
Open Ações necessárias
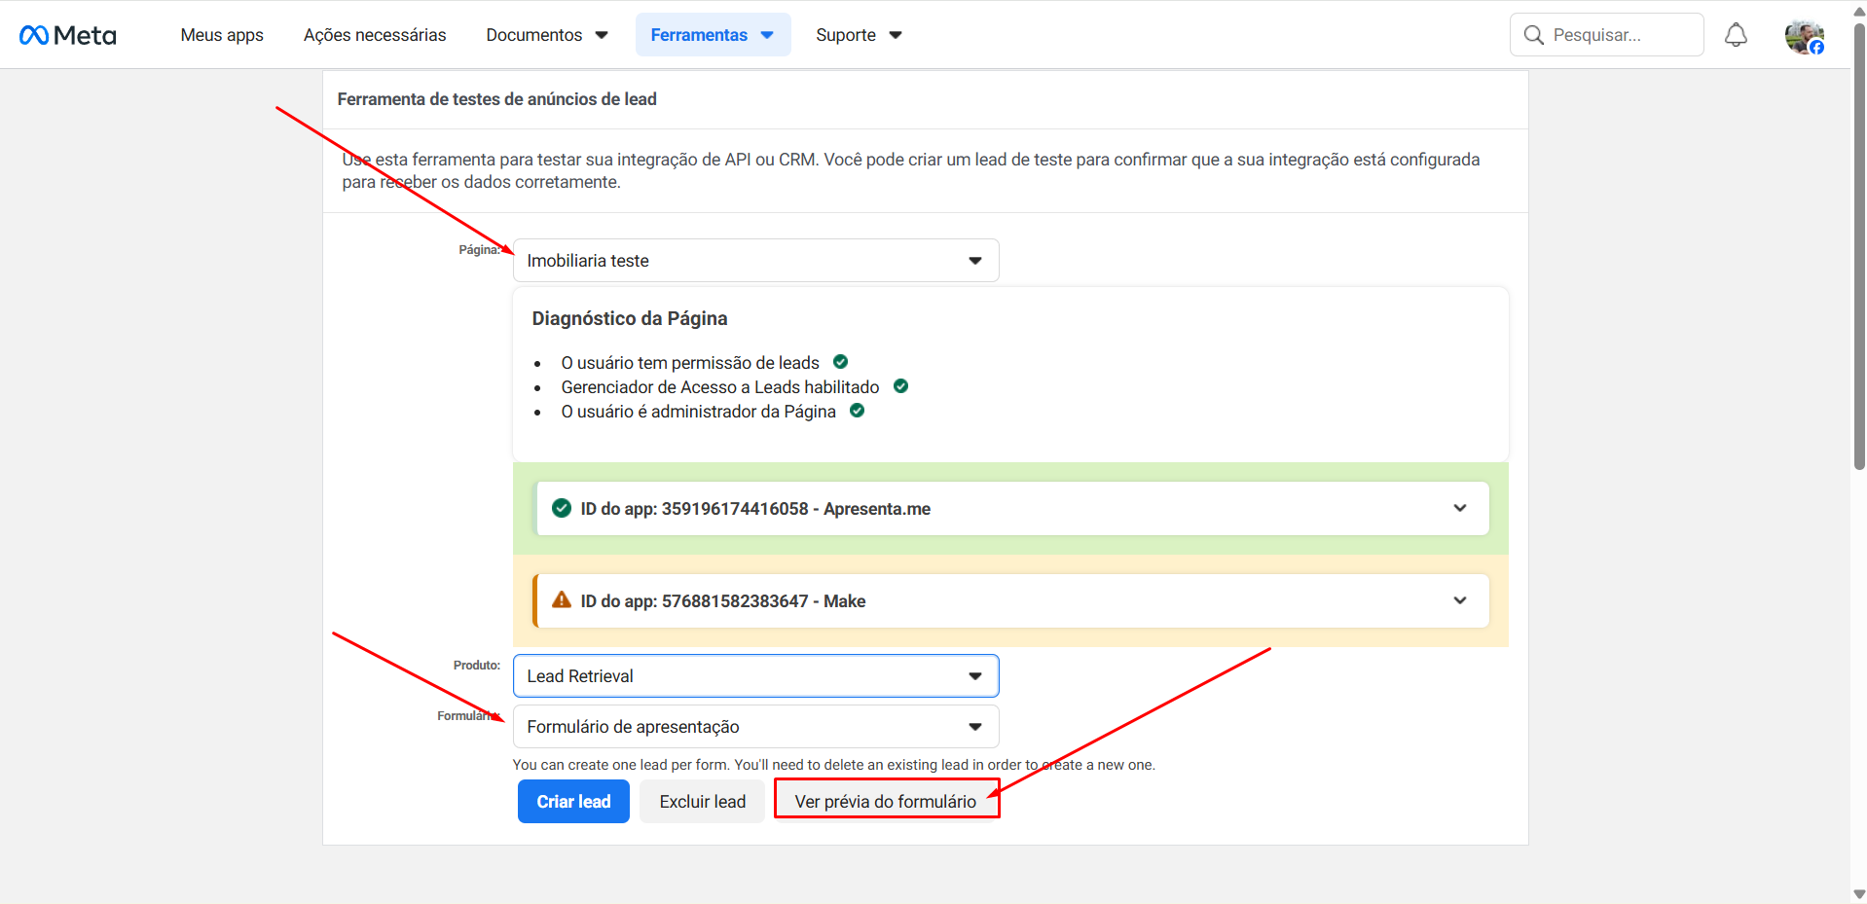[x=375, y=35]
